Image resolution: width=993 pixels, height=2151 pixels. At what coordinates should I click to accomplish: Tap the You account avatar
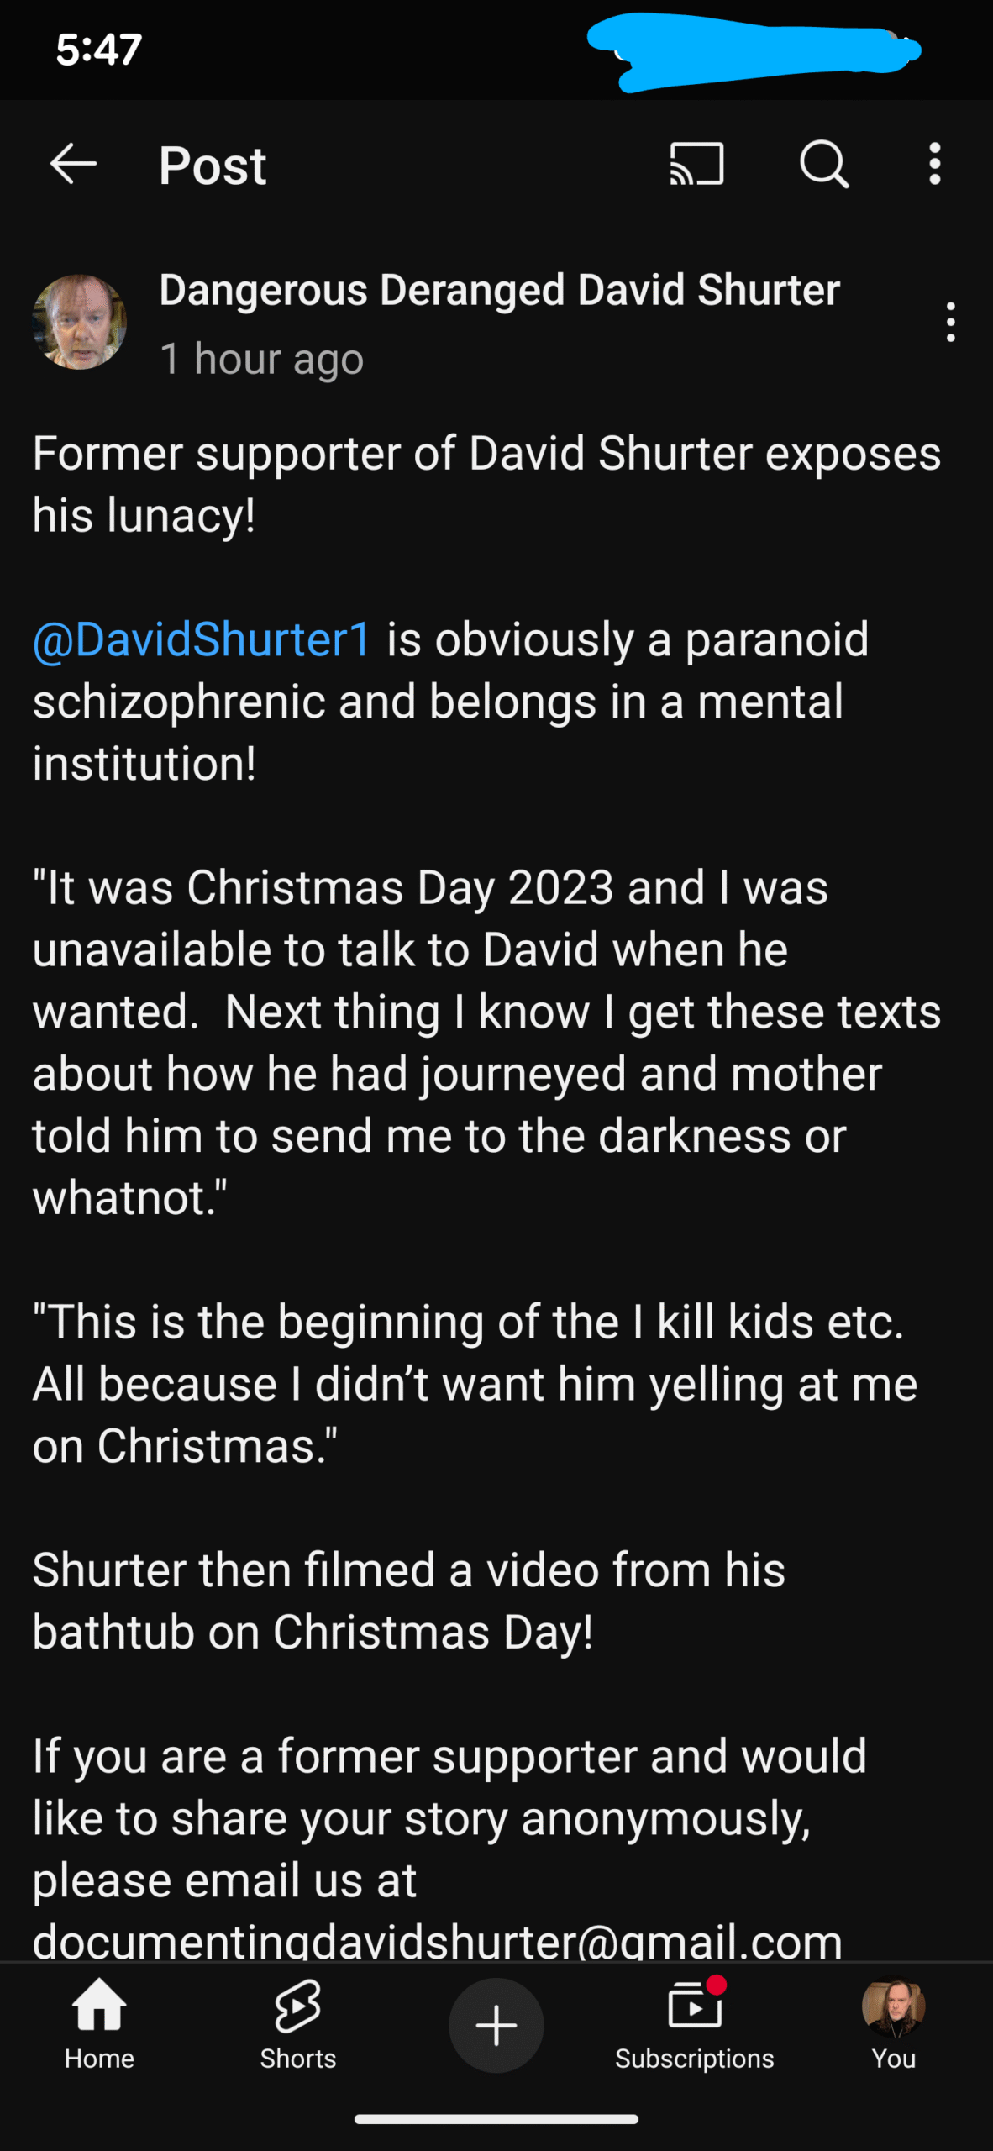[893, 2006]
